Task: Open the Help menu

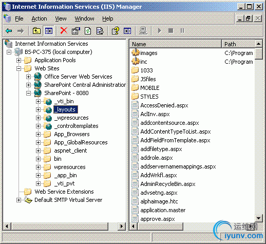Action: tap(108, 18)
